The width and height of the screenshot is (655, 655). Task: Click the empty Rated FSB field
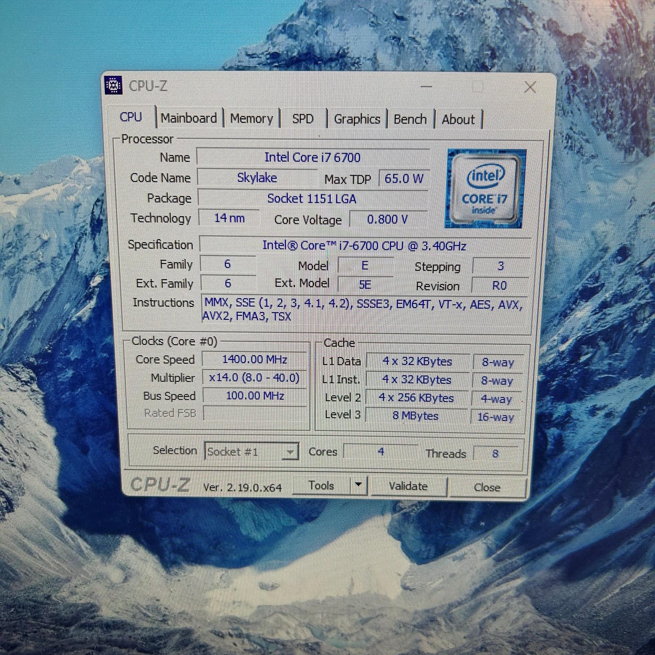pyautogui.click(x=255, y=413)
